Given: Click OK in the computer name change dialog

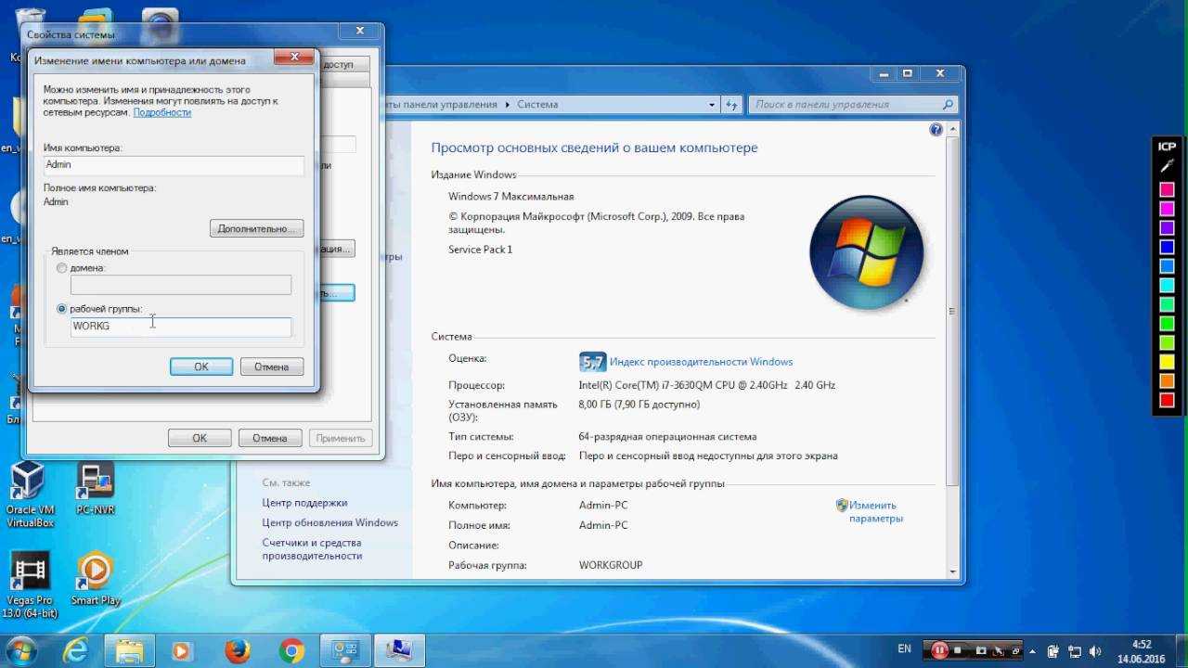Looking at the screenshot, I should [x=201, y=366].
